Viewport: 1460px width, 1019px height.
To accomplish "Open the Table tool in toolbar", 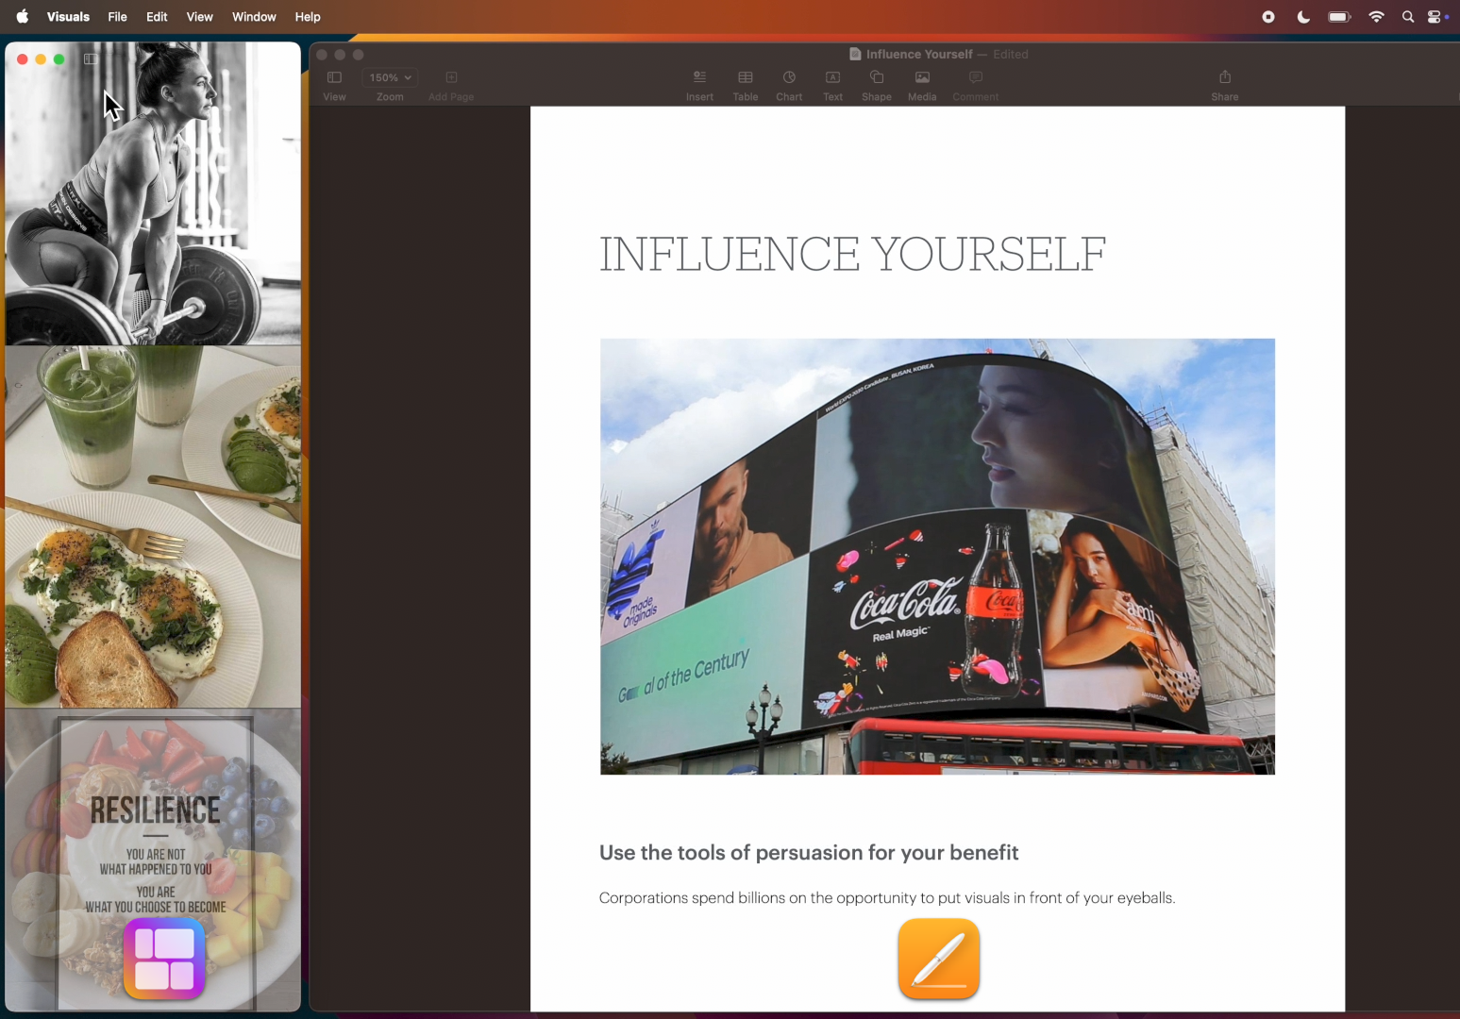I will 746,78.
